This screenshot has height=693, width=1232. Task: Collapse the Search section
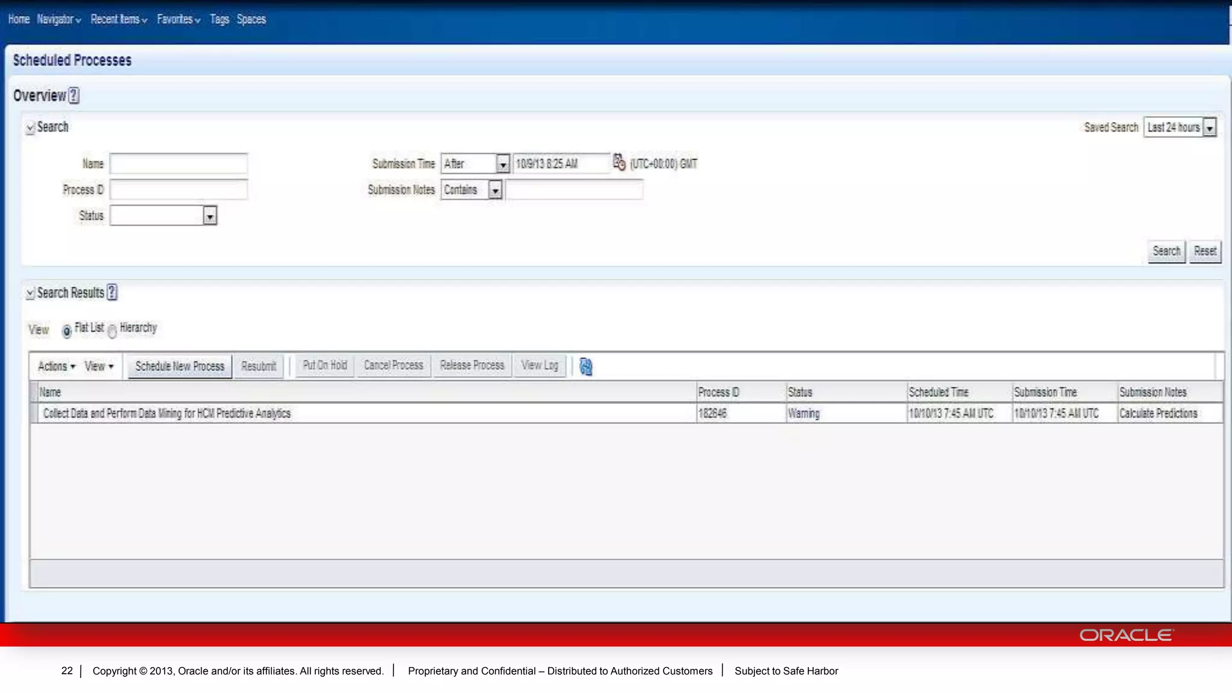click(x=30, y=128)
